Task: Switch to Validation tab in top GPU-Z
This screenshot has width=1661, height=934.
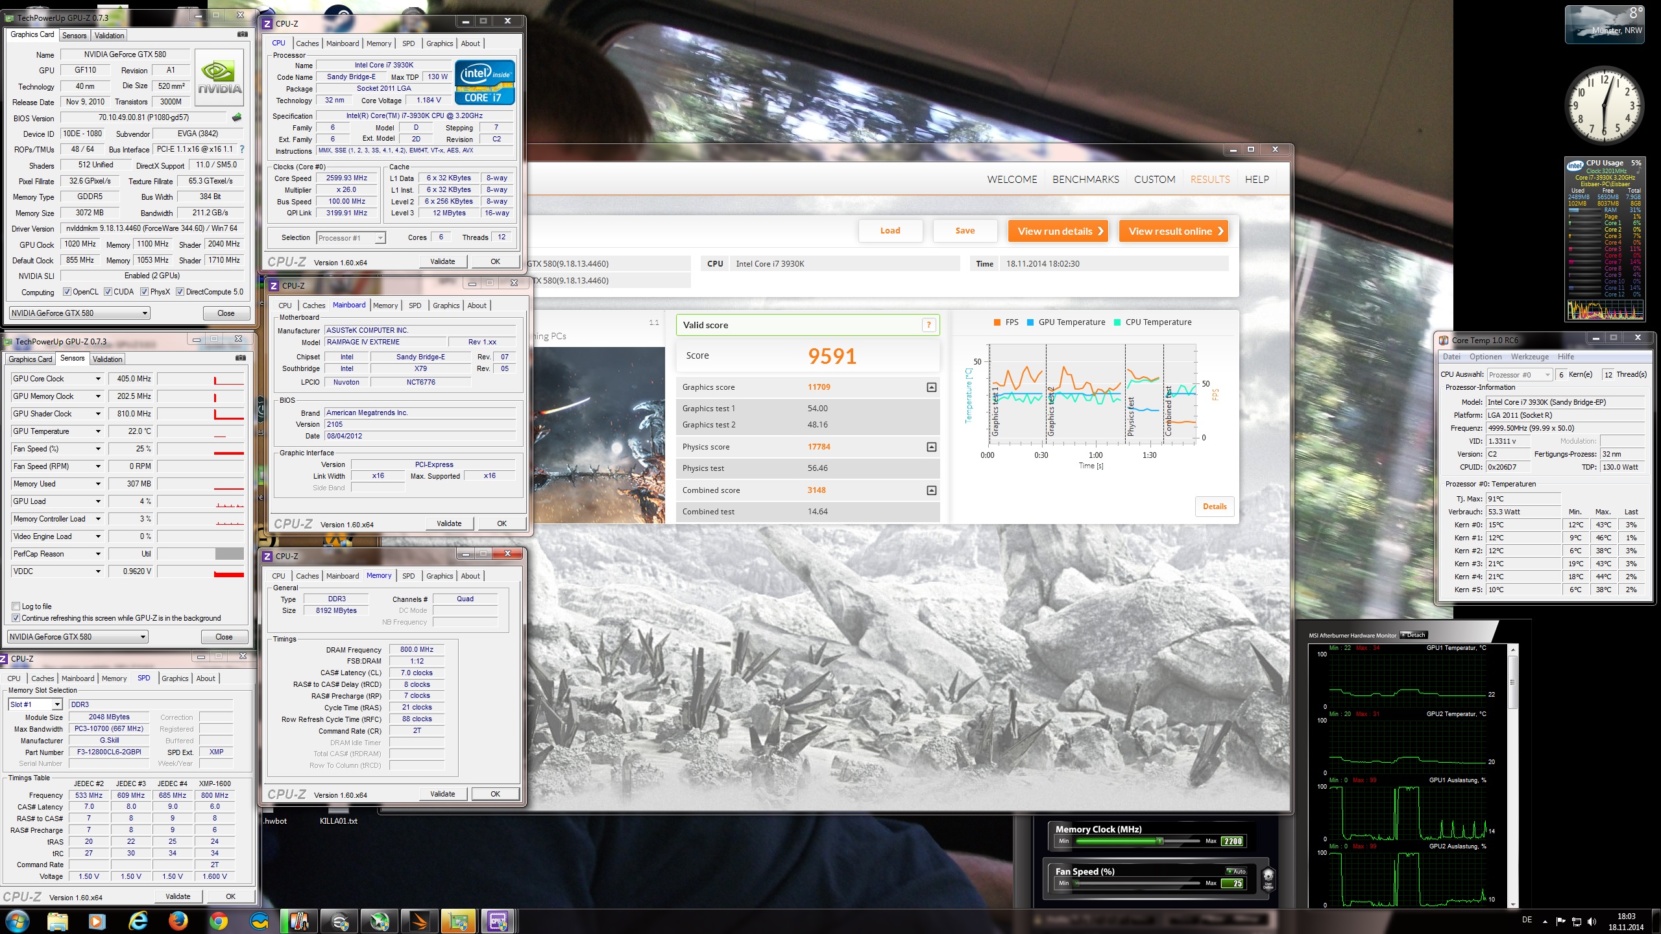Action: pos(108,36)
